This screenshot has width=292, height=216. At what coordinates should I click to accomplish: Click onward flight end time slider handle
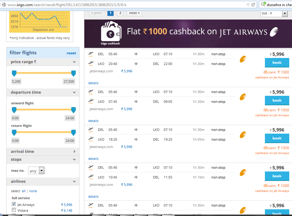point(74,110)
